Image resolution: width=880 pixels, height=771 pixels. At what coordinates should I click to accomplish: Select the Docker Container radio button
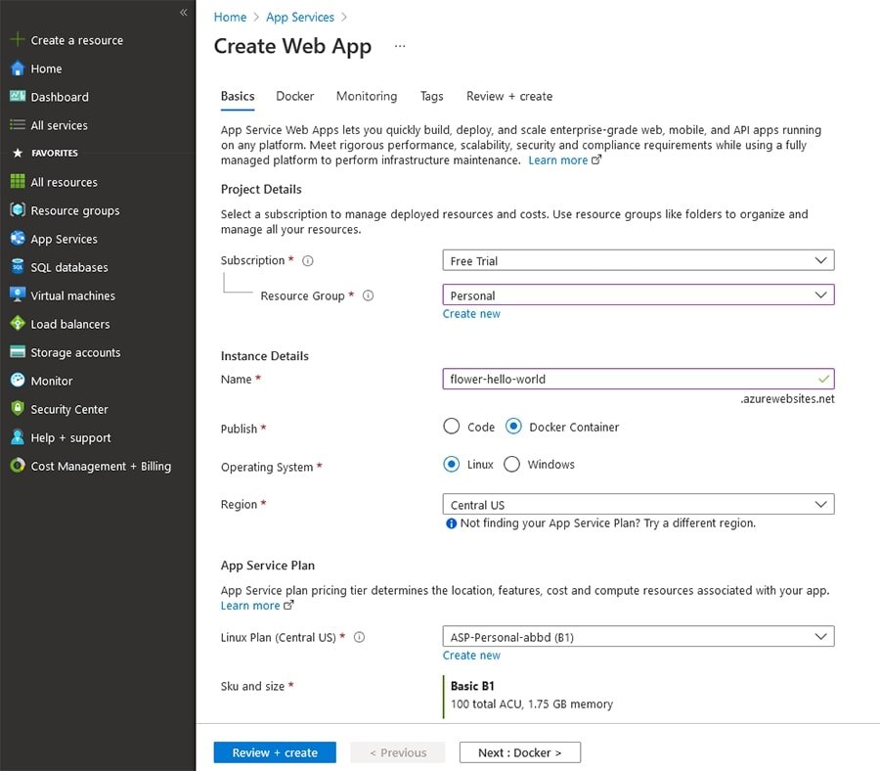click(514, 427)
